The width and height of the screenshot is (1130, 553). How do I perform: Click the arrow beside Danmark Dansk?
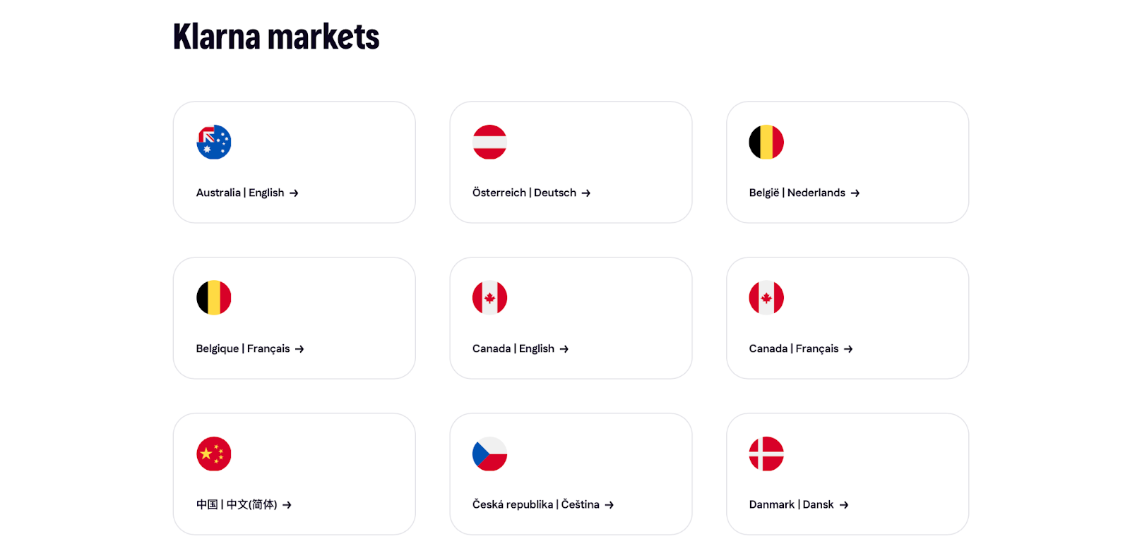[845, 504]
